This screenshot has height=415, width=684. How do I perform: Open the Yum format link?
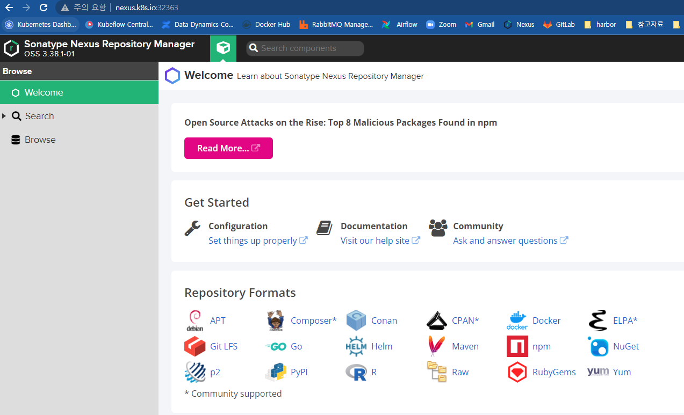(x=622, y=372)
